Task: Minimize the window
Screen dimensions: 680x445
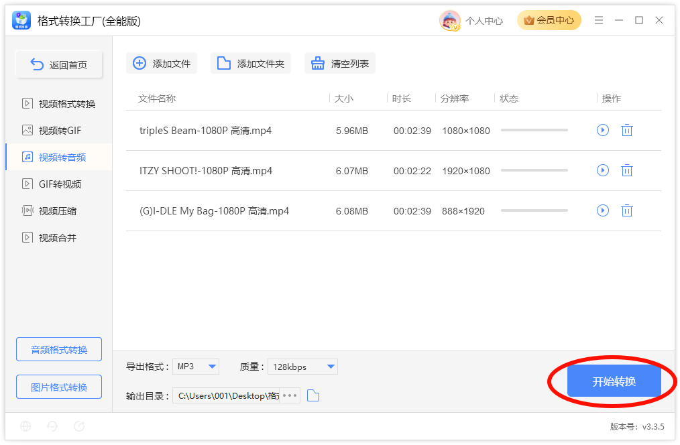Action: (x=619, y=20)
